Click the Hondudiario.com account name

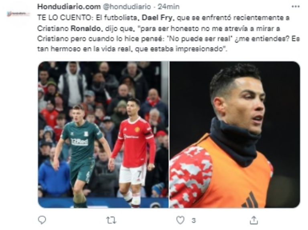(x=69, y=7)
